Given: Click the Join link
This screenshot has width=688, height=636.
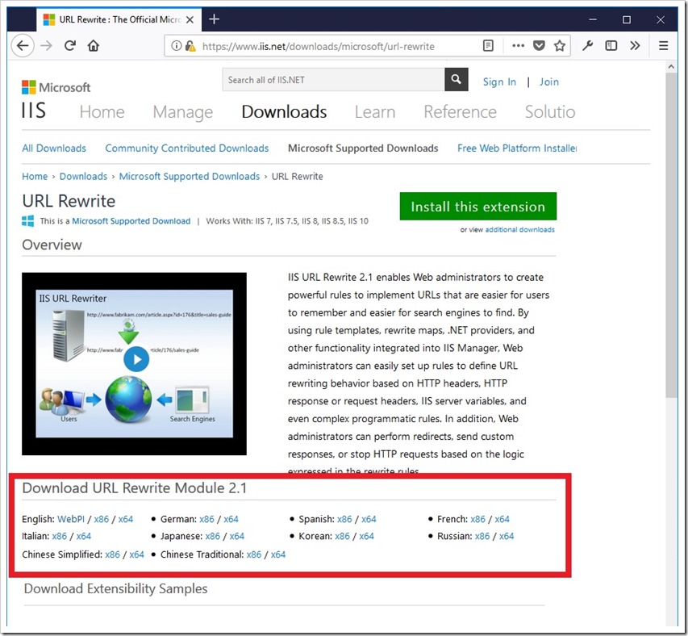Looking at the screenshot, I should (549, 82).
